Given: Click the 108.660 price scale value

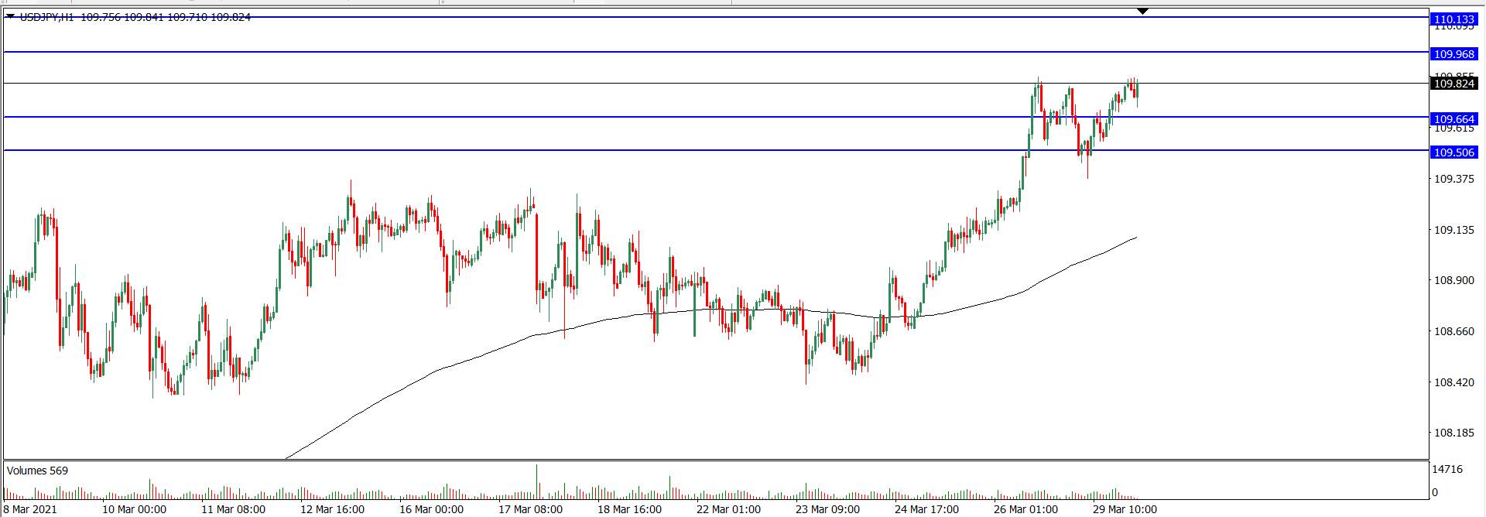Looking at the screenshot, I should point(1454,331).
